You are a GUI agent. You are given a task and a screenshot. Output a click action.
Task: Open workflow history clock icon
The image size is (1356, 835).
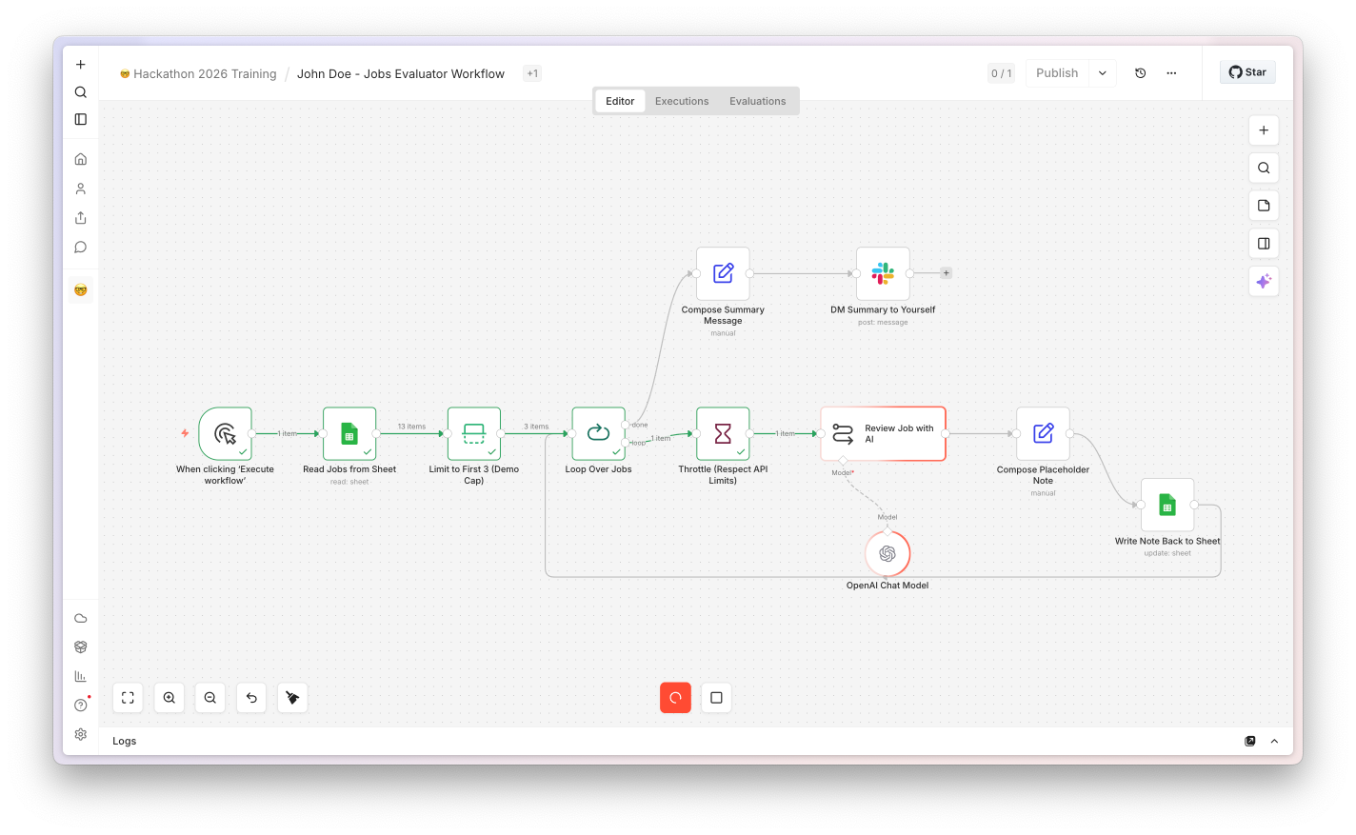coord(1141,73)
